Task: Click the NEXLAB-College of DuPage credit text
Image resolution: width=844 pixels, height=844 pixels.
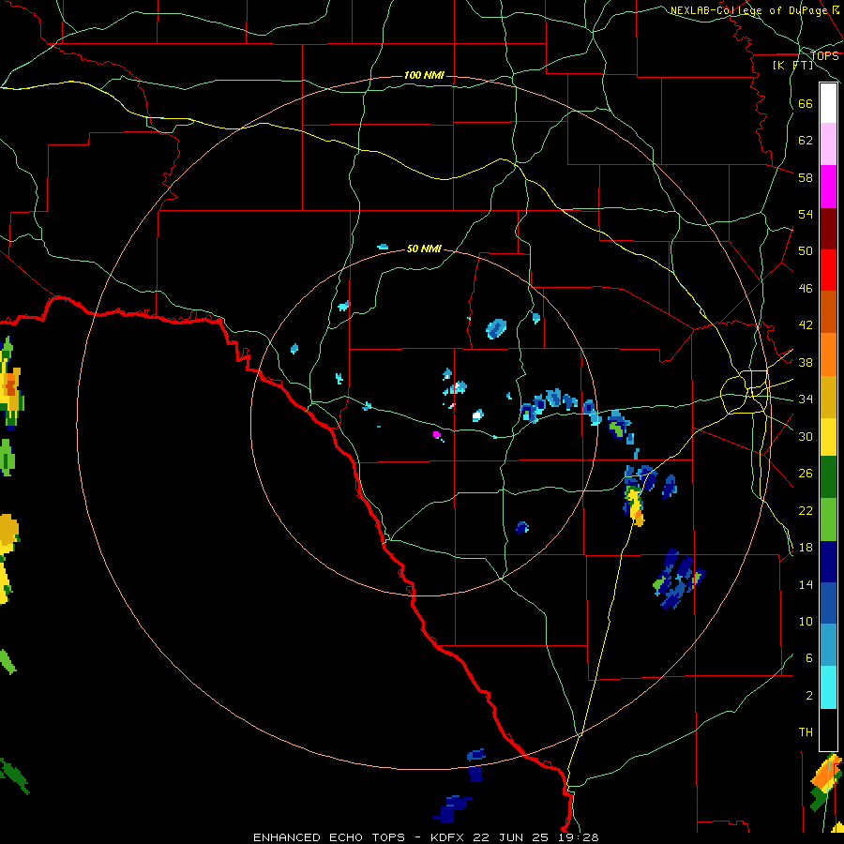Action: [748, 10]
